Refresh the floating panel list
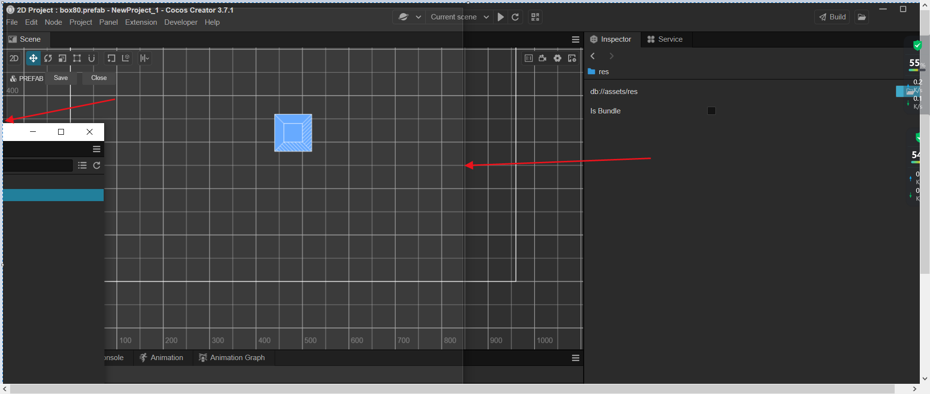This screenshot has width=930, height=394. click(x=97, y=166)
